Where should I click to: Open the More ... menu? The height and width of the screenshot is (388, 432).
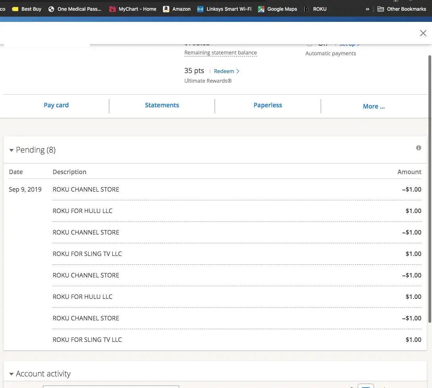click(374, 106)
